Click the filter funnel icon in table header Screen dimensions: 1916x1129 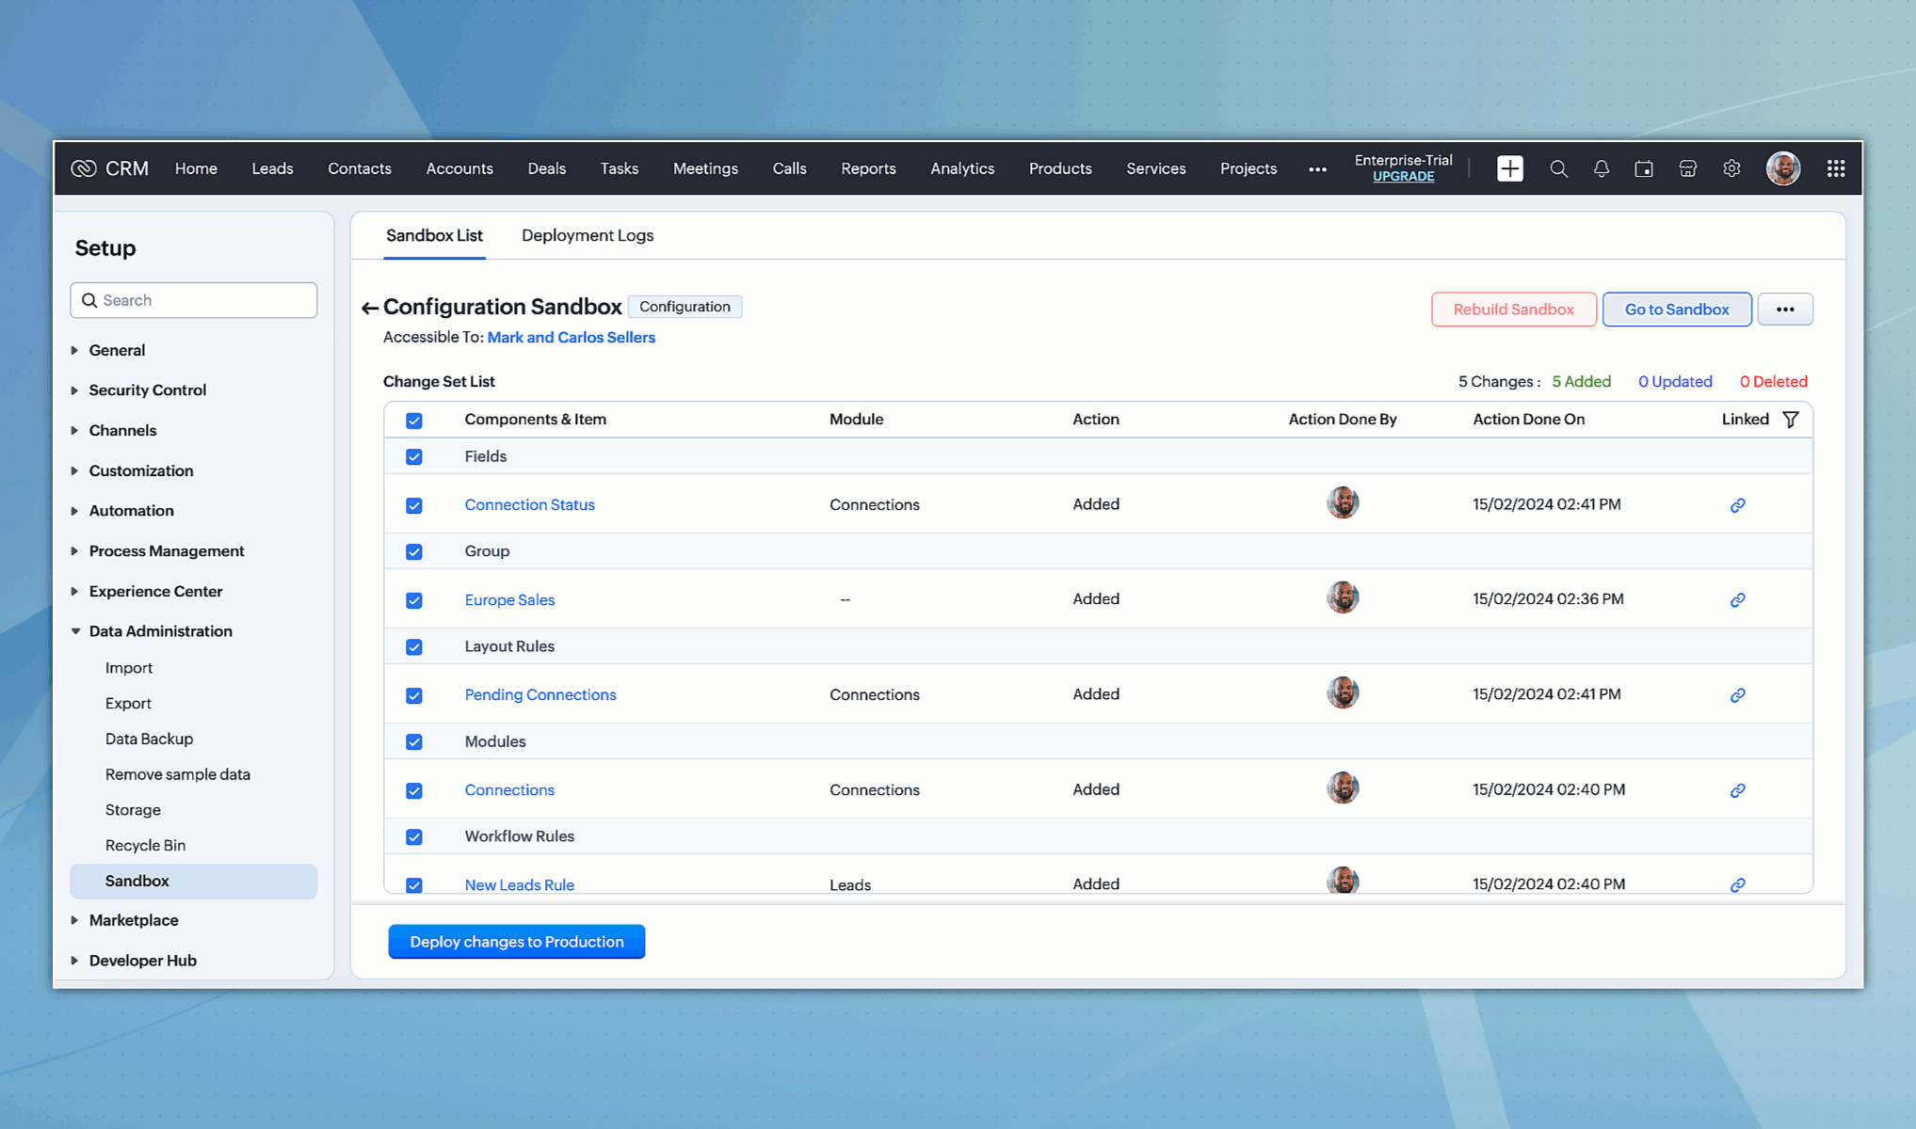point(1791,420)
